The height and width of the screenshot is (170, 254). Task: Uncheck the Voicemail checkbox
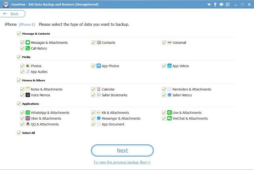[164, 42]
